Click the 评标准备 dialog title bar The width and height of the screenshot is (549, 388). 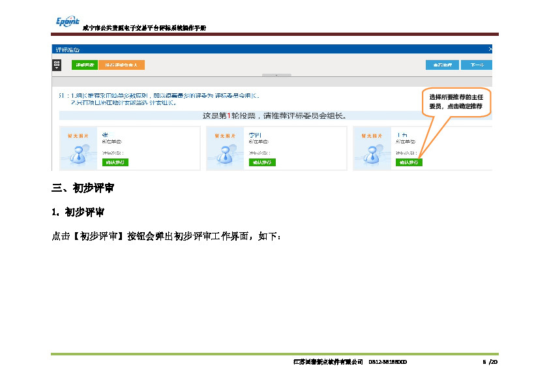pyautogui.click(x=261, y=49)
